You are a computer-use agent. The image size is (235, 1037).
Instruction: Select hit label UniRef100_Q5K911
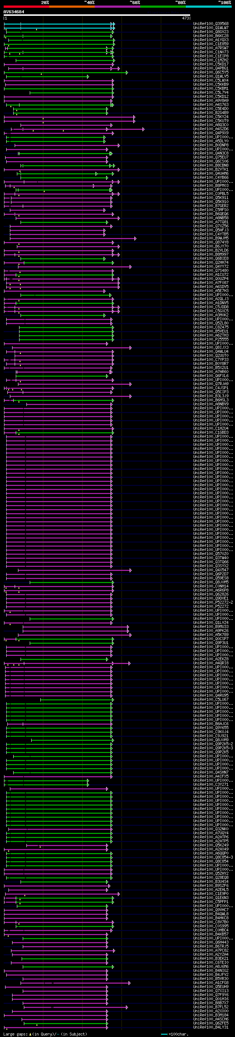click(x=211, y=198)
